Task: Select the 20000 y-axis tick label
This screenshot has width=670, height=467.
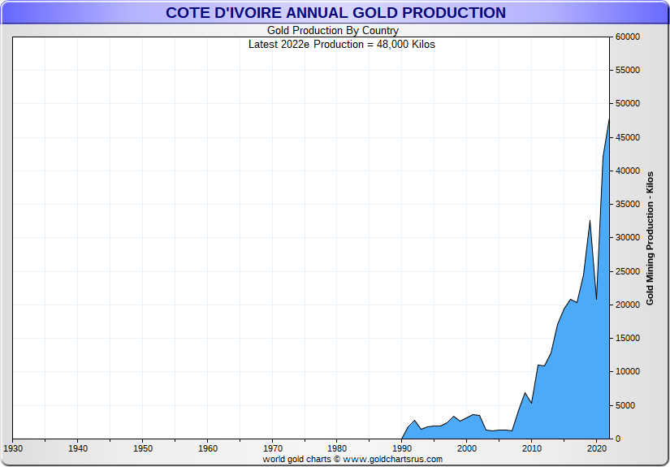Action: [629, 305]
